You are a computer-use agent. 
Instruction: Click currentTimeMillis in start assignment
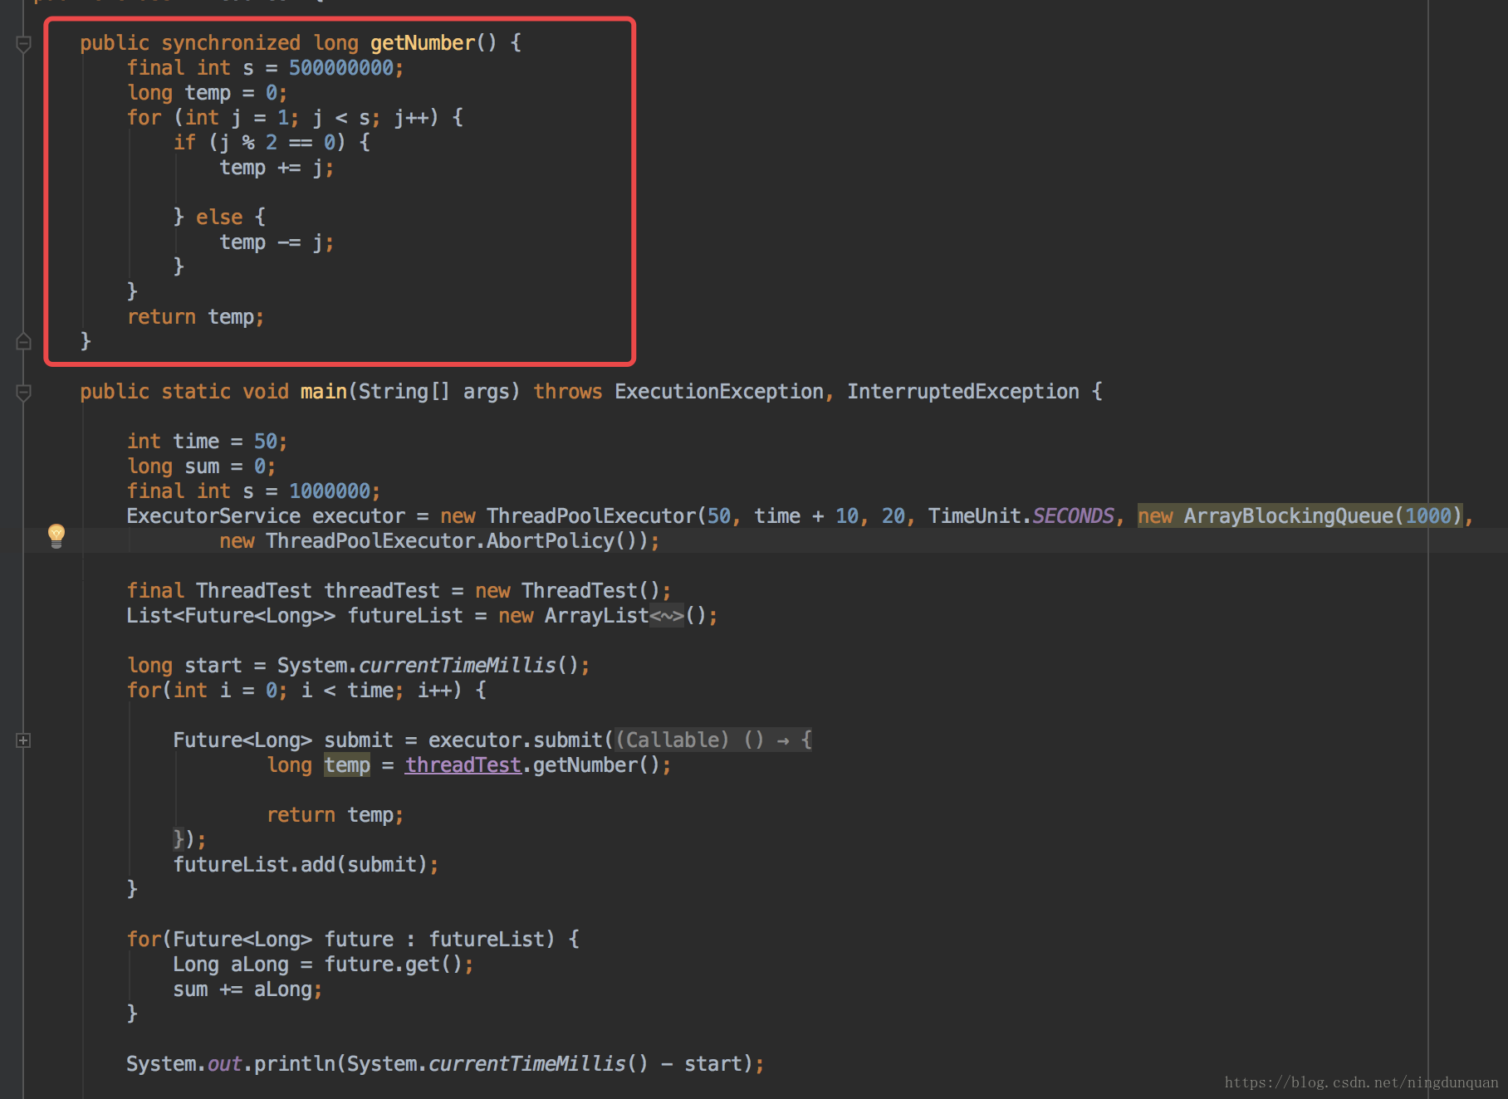(458, 666)
